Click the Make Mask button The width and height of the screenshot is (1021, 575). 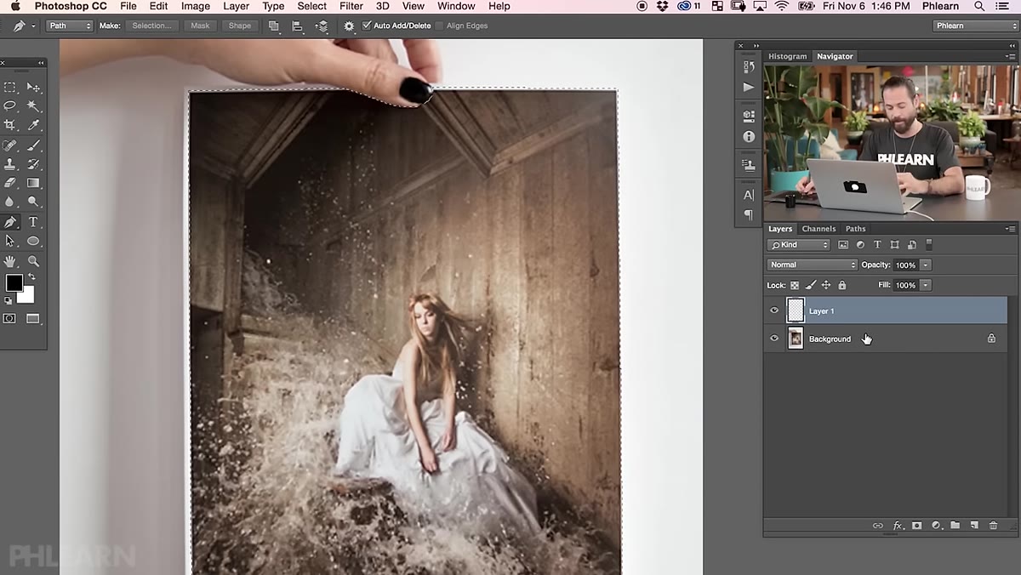click(x=200, y=26)
